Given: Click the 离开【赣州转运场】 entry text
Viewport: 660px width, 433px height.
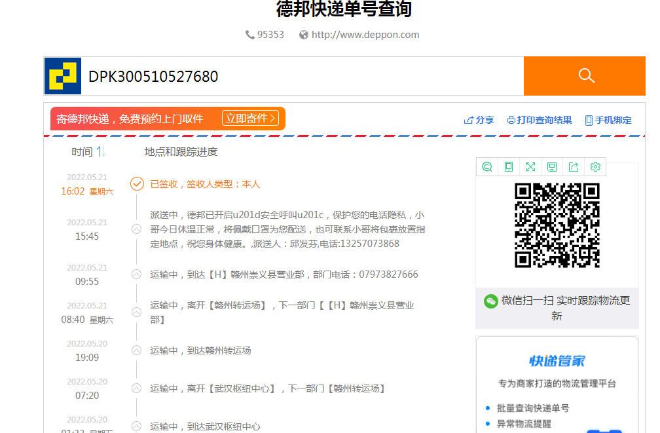Looking at the screenshot, I should (282, 312).
